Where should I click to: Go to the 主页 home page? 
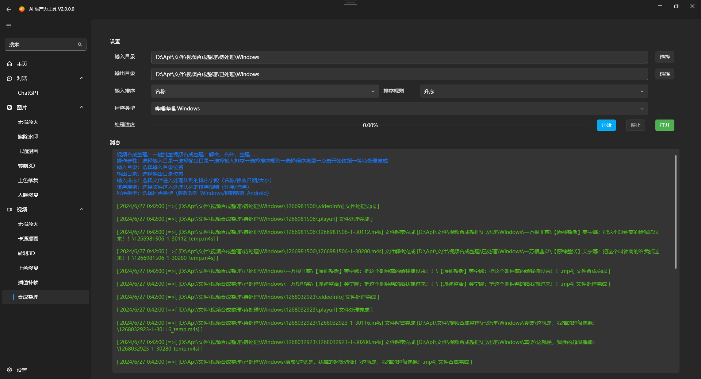(46, 64)
